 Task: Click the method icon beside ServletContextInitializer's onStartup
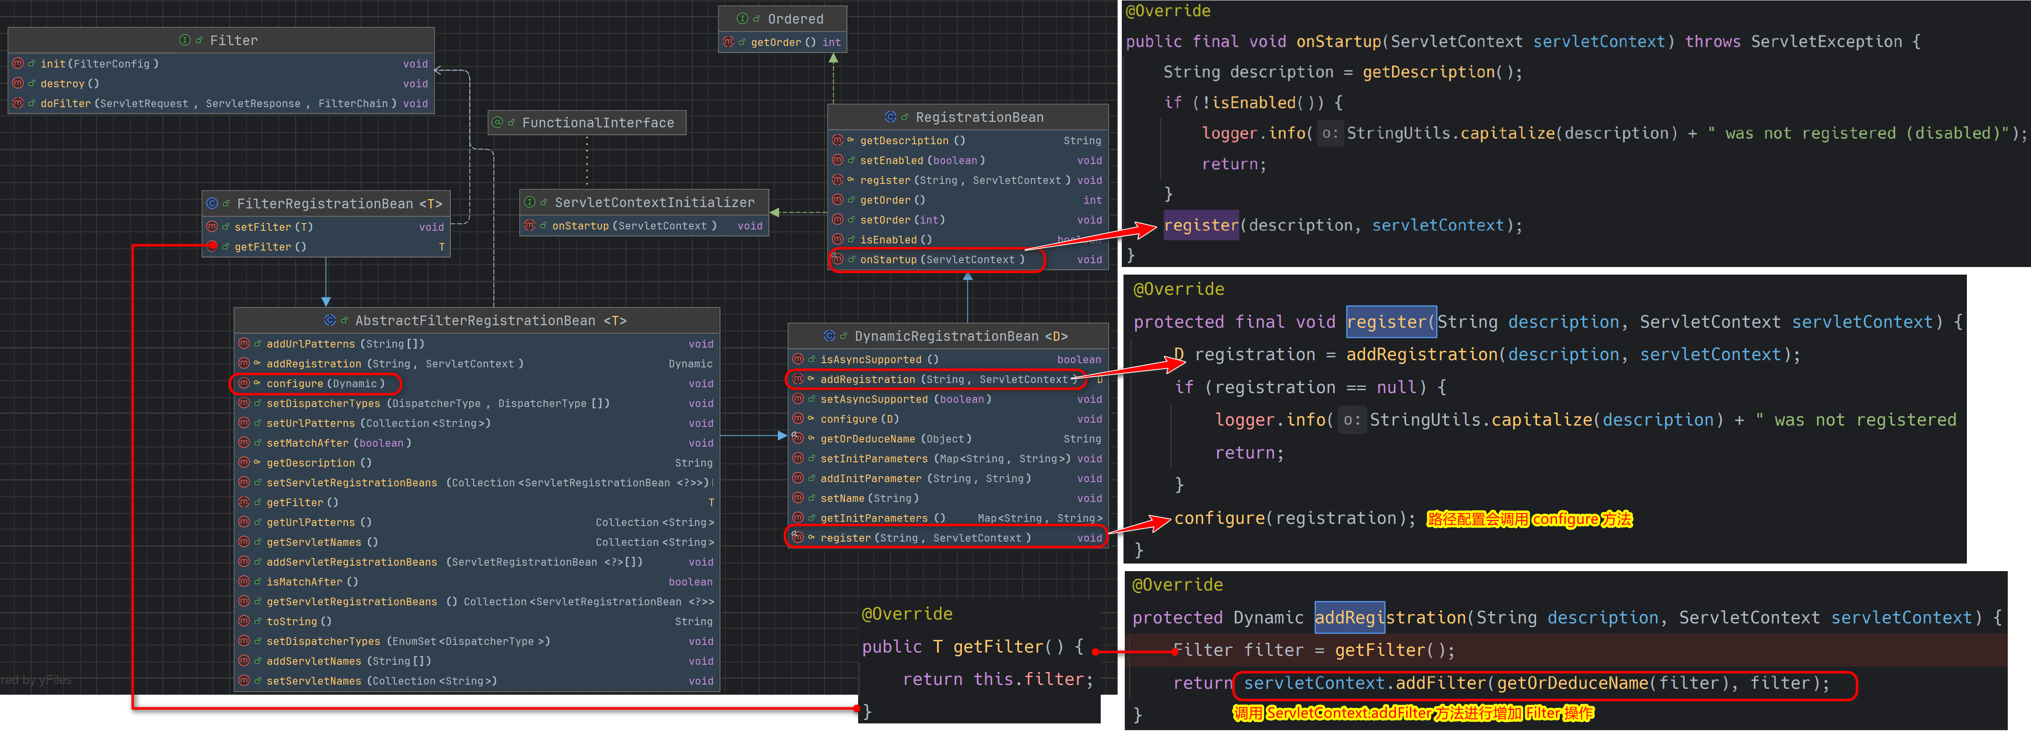(530, 226)
